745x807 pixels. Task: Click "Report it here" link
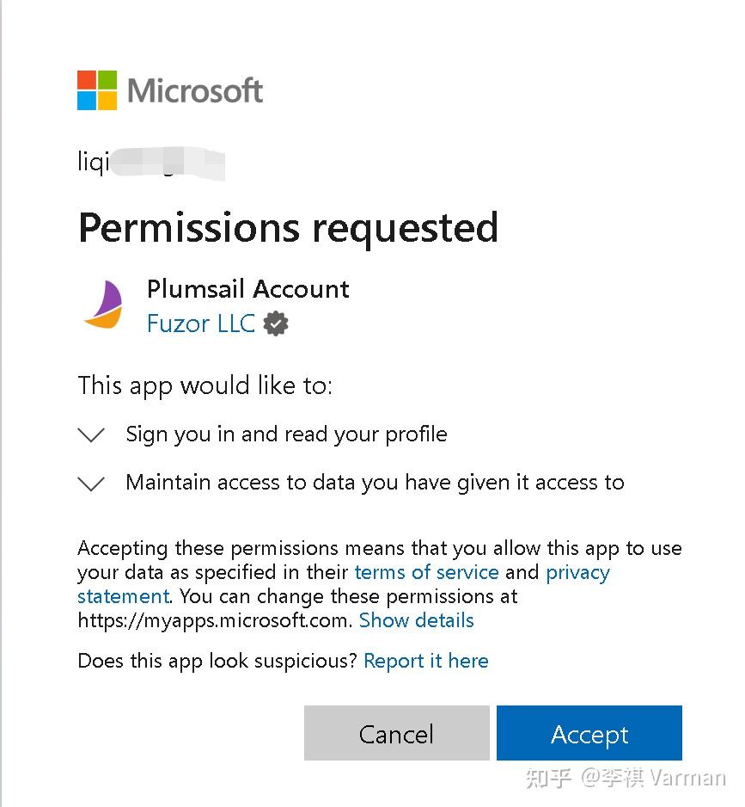click(x=426, y=661)
